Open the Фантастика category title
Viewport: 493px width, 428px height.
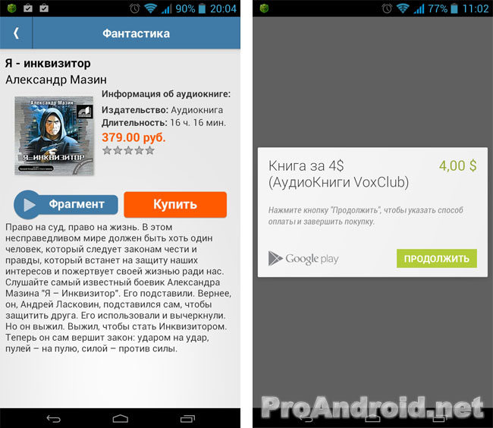tap(136, 33)
